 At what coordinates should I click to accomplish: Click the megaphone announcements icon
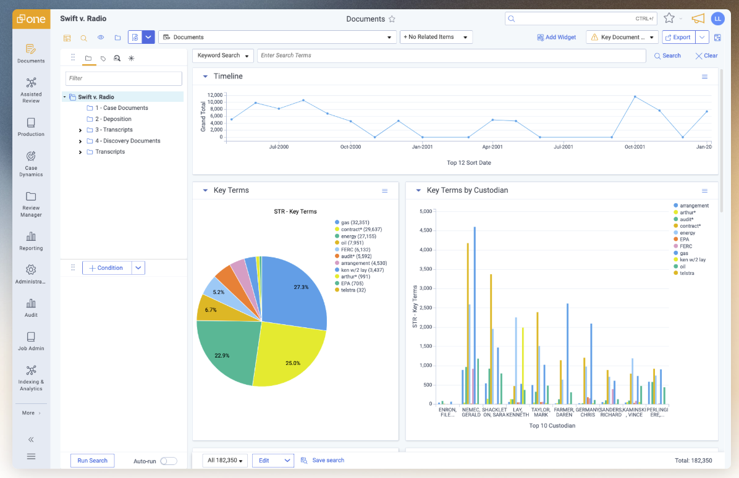[x=698, y=19]
